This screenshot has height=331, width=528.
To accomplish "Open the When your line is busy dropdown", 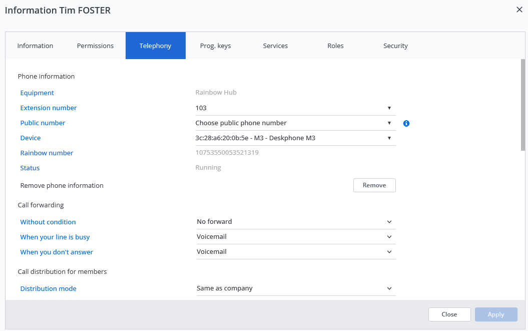I will 295,237.
